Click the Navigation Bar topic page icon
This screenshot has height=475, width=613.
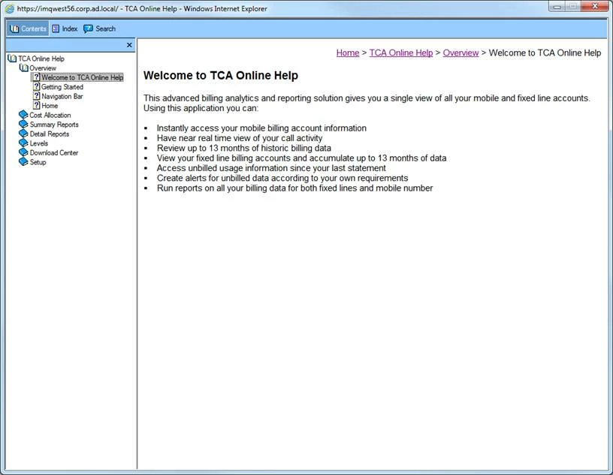coord(36,96)
